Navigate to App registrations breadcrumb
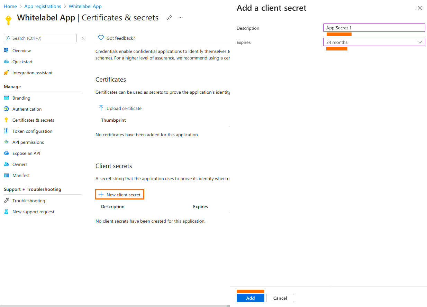The height and width of the screenshot is (307, 427). coord(43,7)
